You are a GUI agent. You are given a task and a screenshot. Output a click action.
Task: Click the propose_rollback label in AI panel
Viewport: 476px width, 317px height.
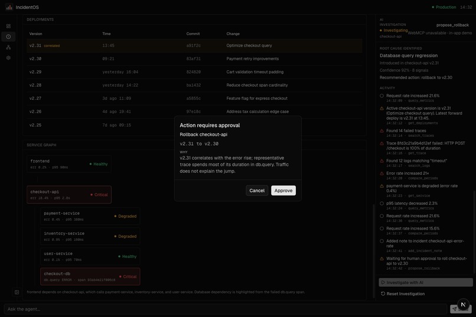452,25
